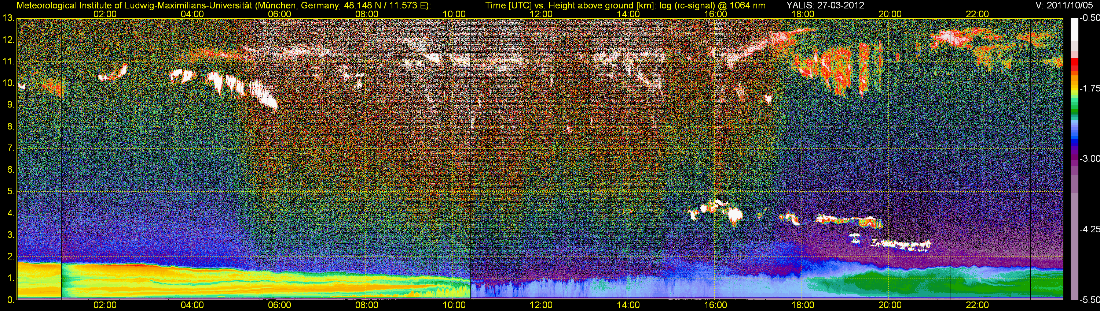Viewport: 1100px width, 311px height.
Task: Click '04:00' on the lower time axis
Action: [x=192, y=305]
